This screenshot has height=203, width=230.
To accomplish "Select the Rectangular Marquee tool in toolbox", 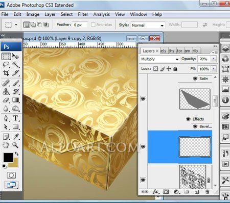I will pos(6,56).
